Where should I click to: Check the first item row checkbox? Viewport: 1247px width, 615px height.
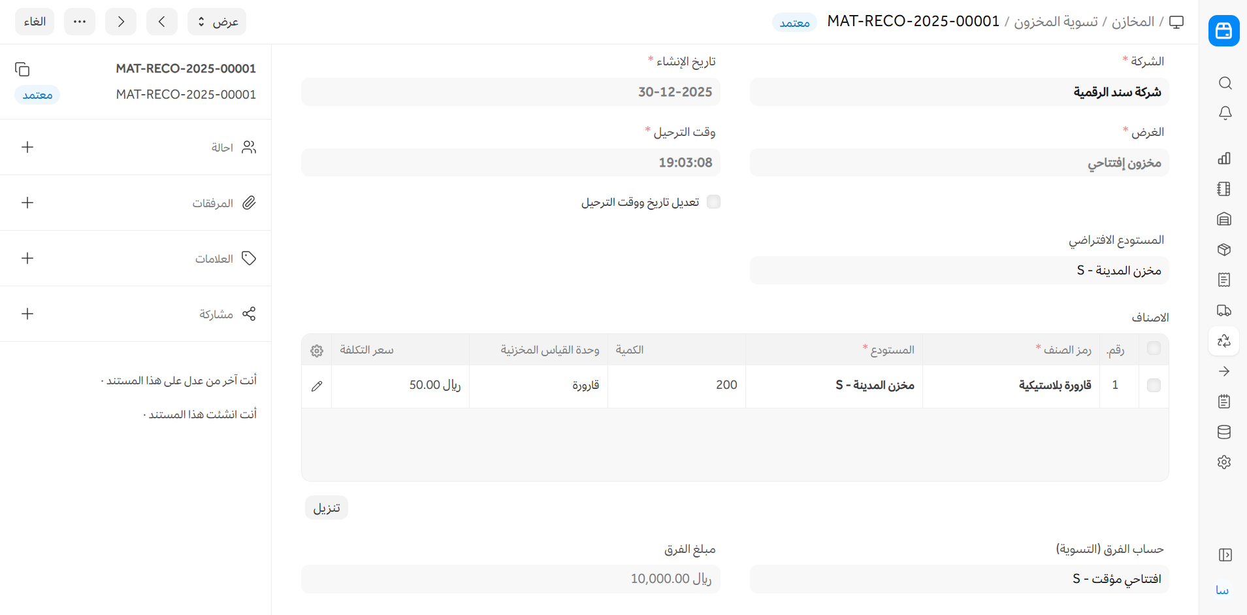pos(1154,386)
